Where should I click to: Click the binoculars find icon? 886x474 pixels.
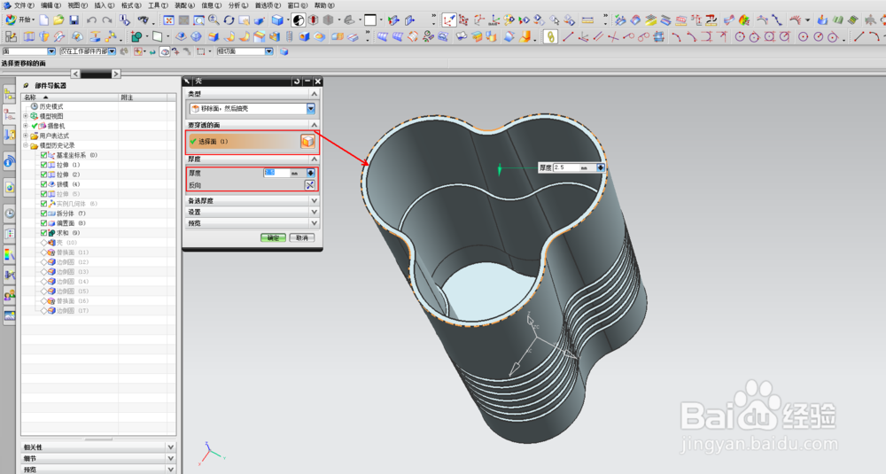pyautogui.click(x=143, y=20)
